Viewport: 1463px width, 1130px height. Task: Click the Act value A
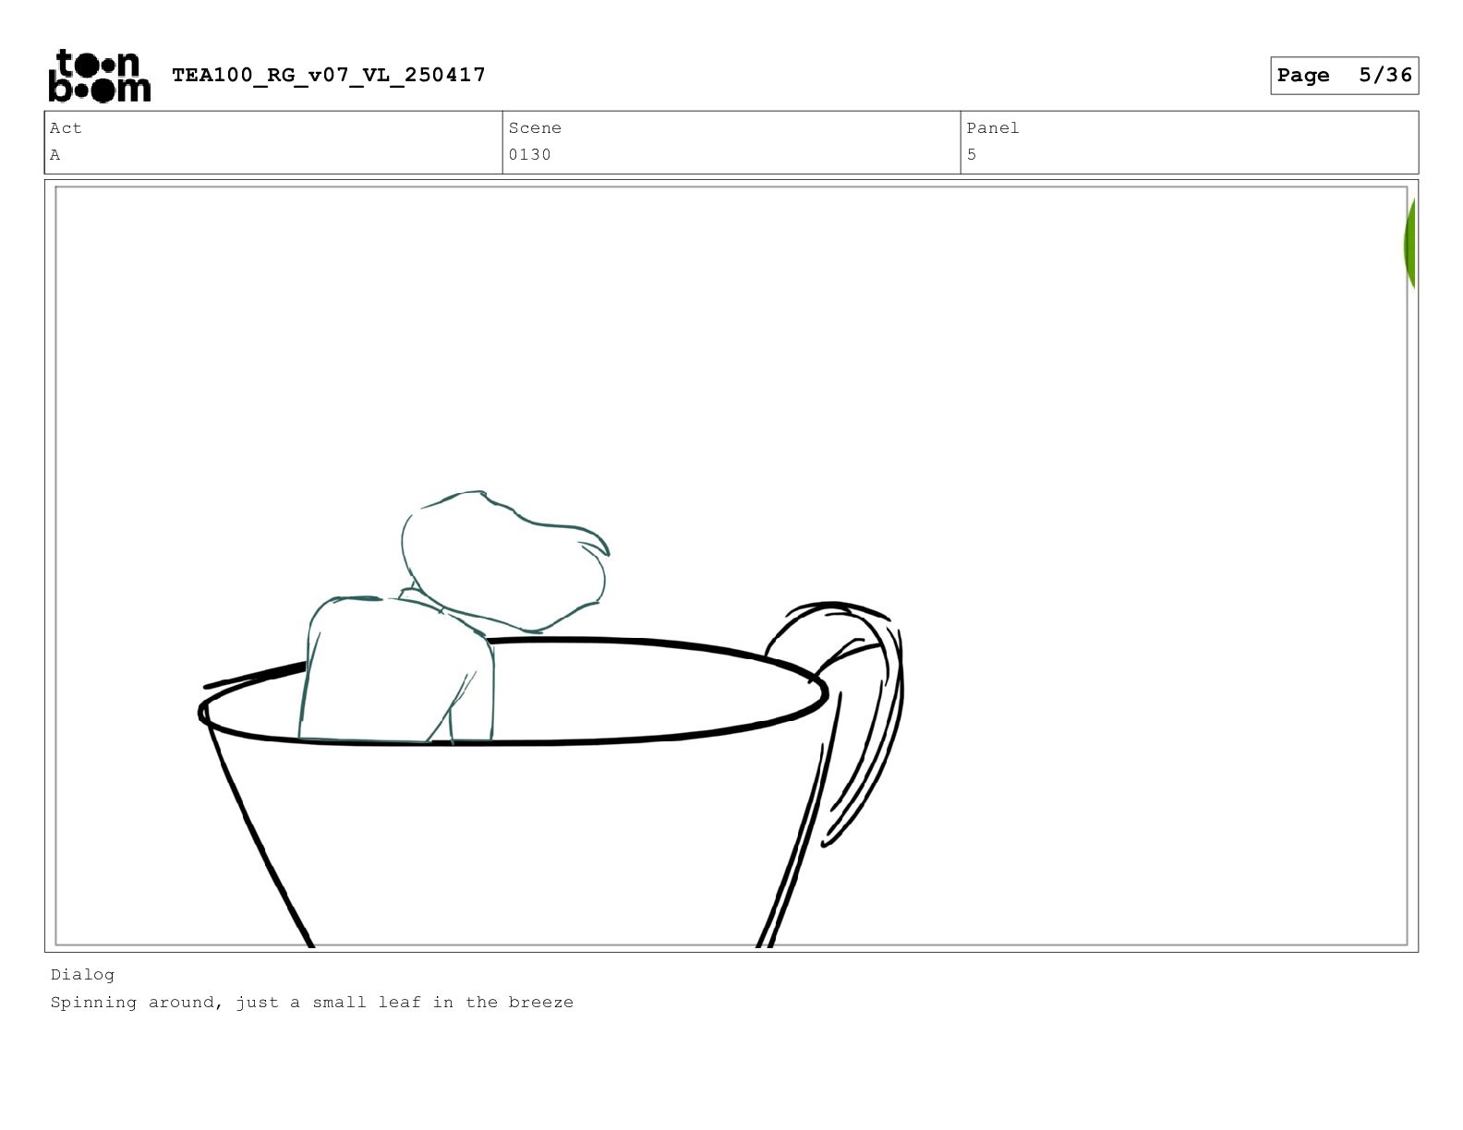(x=55, y=155)
